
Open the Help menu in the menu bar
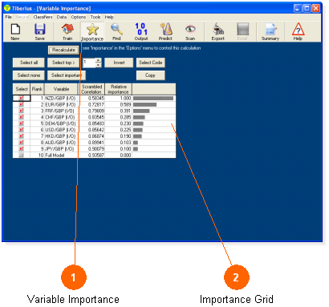(109, 17)
